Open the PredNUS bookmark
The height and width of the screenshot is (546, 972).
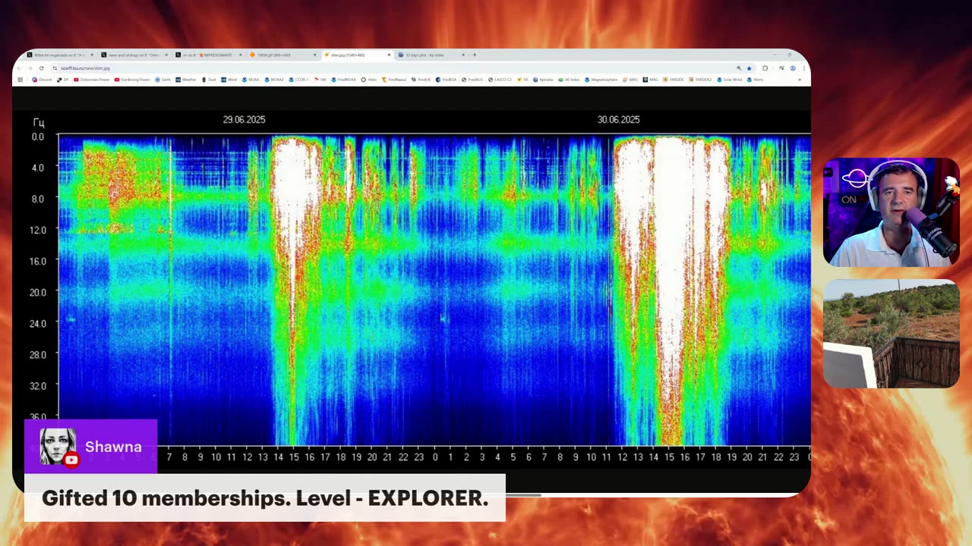[472, 79]
